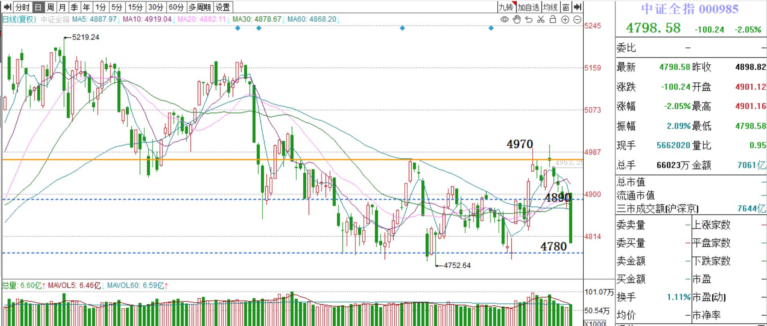Select the 30分 period tab
767x326 pixels.
(x=156, y=7)
